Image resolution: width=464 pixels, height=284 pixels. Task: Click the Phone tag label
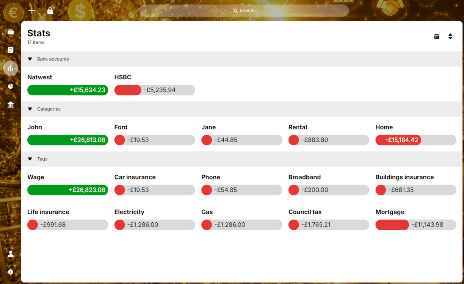(211, 177)
